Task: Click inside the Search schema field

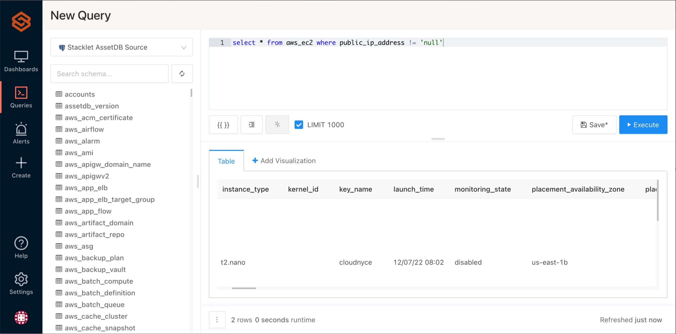Action: coord(109,74)
